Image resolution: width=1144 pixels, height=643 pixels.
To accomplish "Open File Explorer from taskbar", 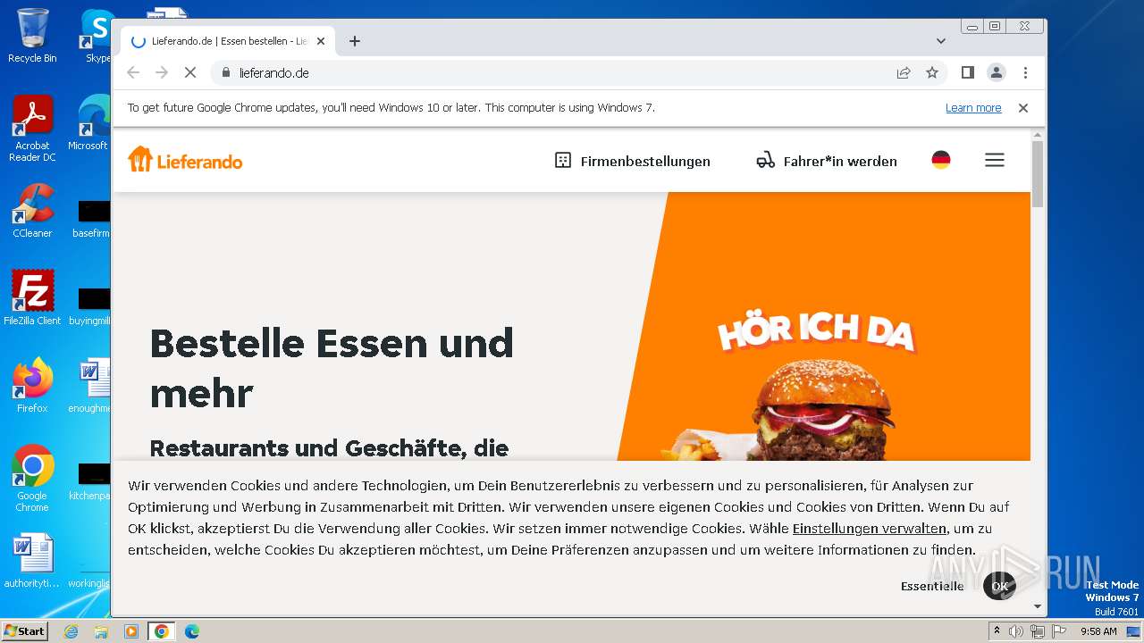I will pyautogui.click(x=101, y=631).
